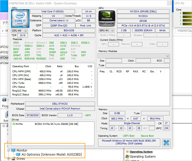Image resolution: width=192 pixels, height=161 pixels.
Task: Click green check icon beside NVMe drive
Action: click(x=14, y=124)
